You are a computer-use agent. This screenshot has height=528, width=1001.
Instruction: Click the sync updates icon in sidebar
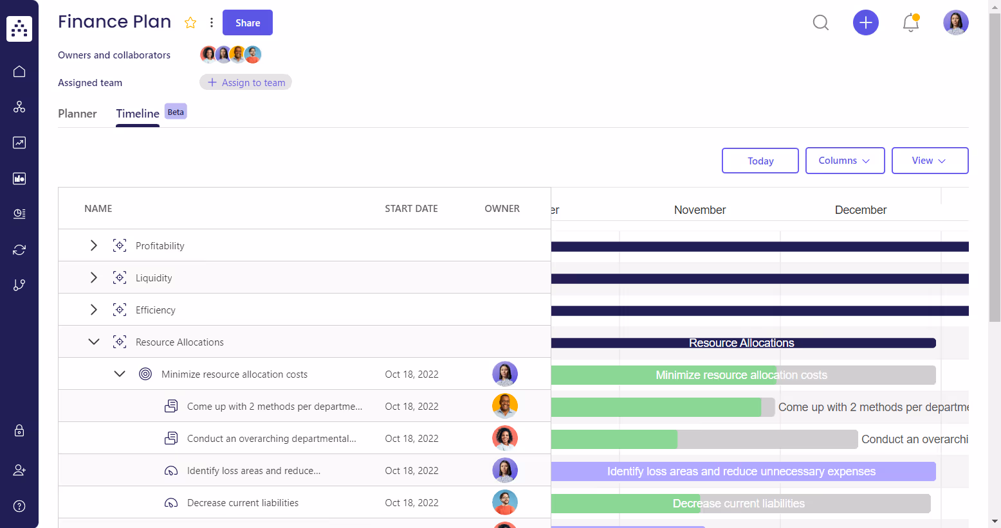19,249
